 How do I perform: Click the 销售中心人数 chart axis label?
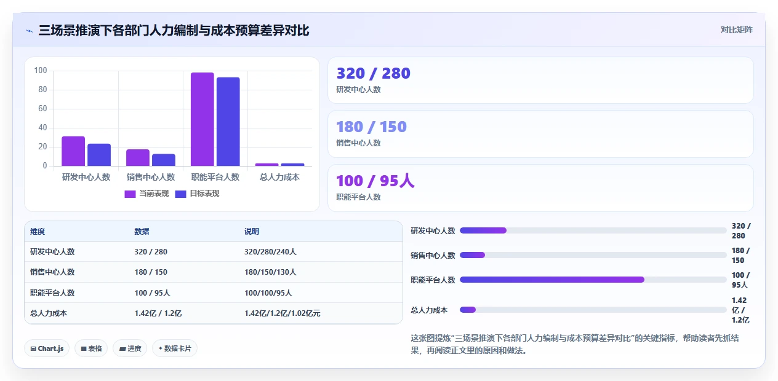151,177
